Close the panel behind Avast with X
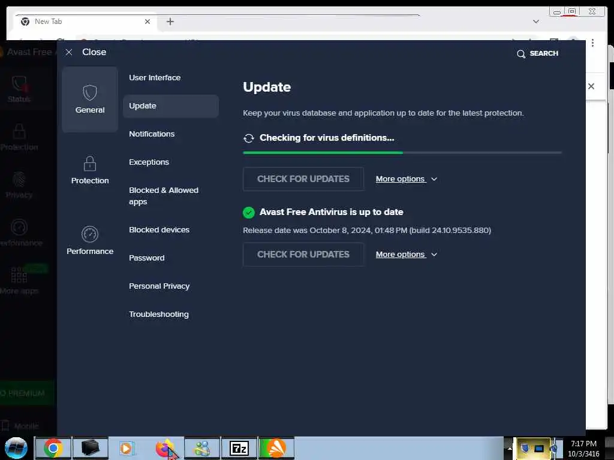Viewport: 614px width, 460px height. pos(591,86)
